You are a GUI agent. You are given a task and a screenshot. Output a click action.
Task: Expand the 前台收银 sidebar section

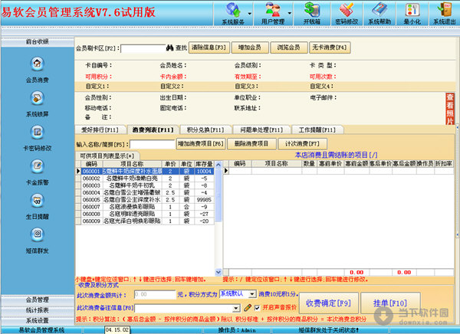tap(38, 42)
